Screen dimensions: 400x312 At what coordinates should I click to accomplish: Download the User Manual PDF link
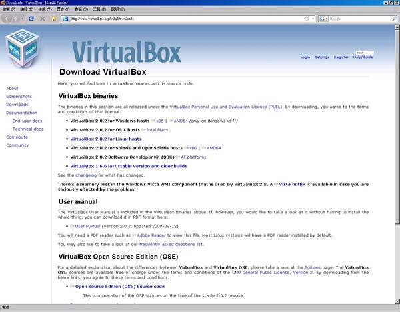pyautogui.click(x=87, y=226)
